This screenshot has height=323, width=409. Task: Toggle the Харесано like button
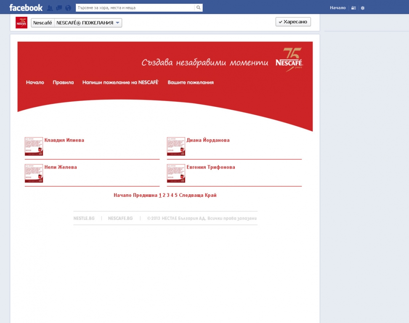[x=293, y=22]
